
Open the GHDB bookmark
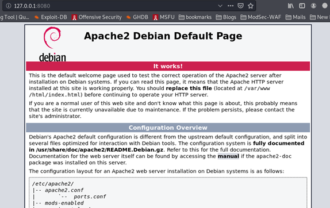click(137, 17)
